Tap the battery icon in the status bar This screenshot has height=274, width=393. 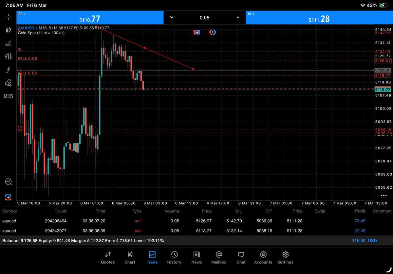383,5
